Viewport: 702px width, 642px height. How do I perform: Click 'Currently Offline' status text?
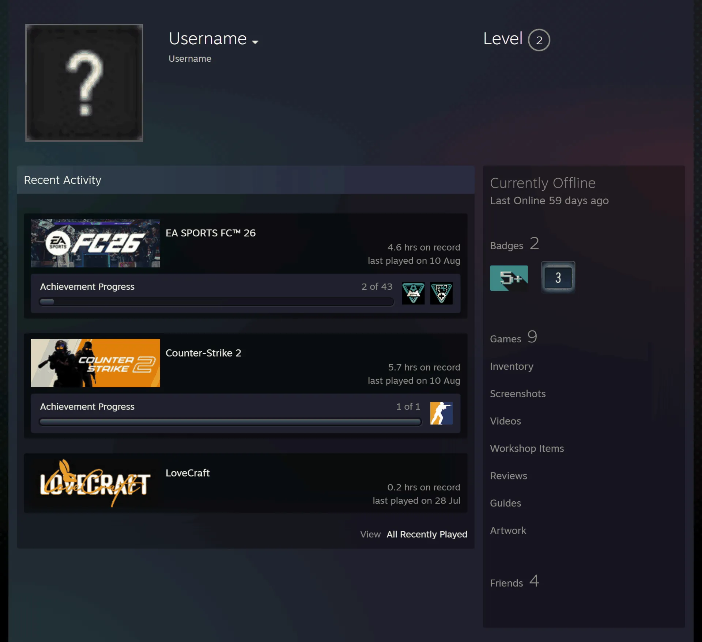click(543, 183)
